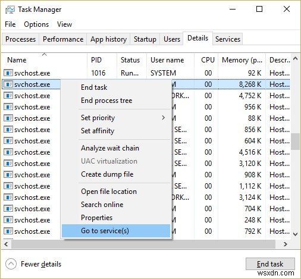The height and width of the screenshot is (279, 301).
Task: Sort by the Name column header
Action: 45,60
